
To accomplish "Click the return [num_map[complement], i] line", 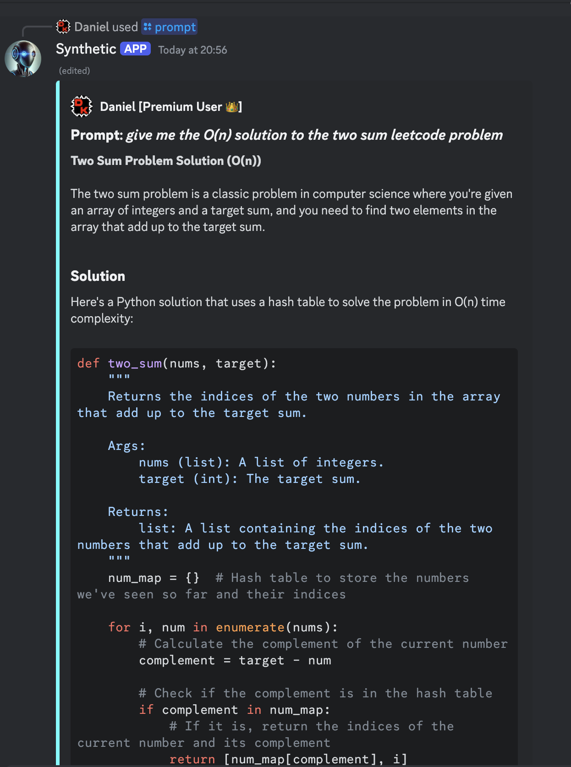I will tap(288, 759).
